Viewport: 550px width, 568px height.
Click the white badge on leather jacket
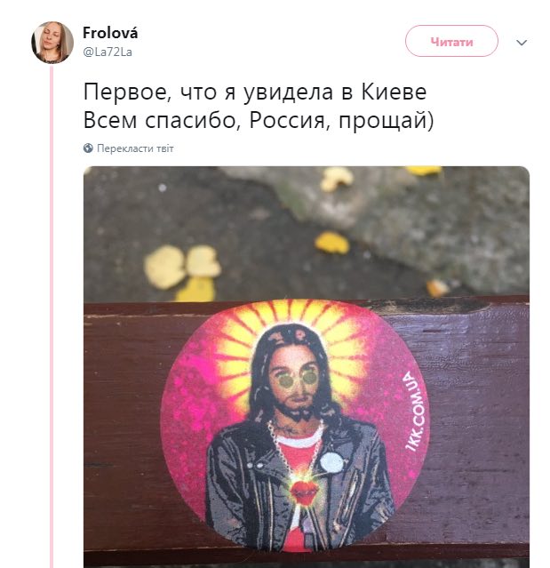point(331,462)
